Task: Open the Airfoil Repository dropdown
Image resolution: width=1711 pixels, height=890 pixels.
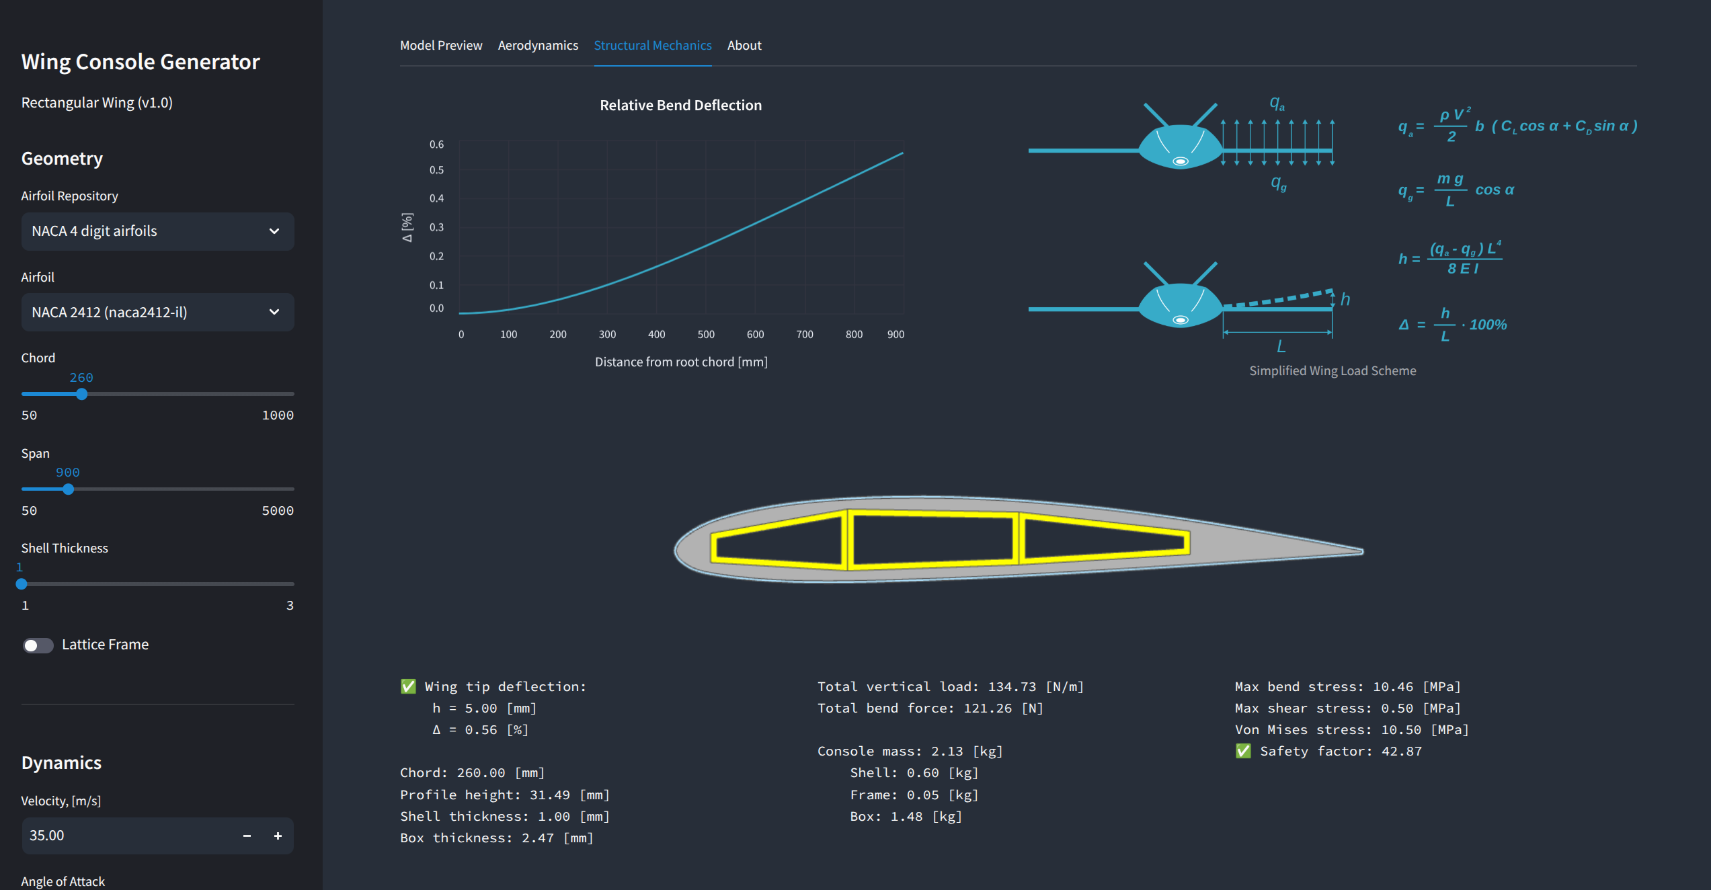Action: 157,231
